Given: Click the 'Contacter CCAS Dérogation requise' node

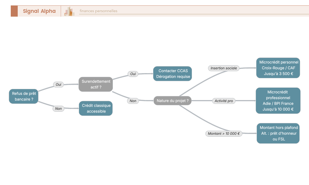Looking at the screenshot, I should (173, 74).
